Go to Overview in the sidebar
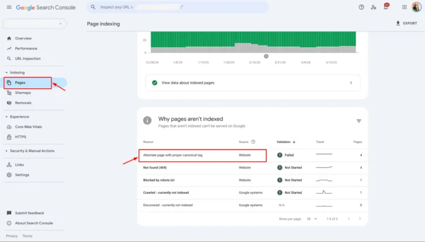Screen dimensions: 425x242 click(x=23, y=38)
